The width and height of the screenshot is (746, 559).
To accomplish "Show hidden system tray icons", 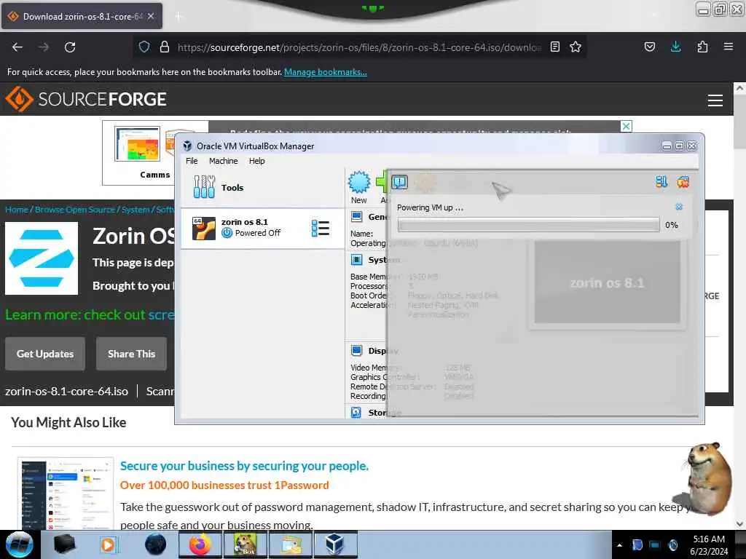I will coord(619,545).
